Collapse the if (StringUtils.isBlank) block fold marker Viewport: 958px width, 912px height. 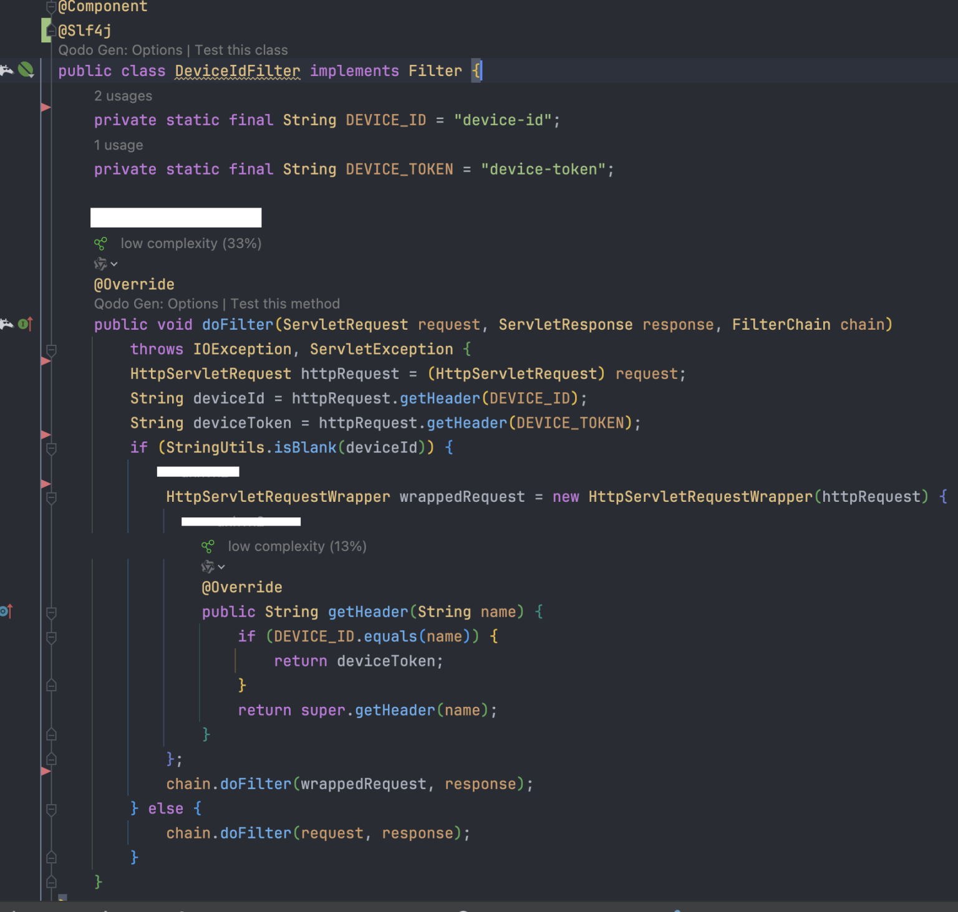point(52,448)
